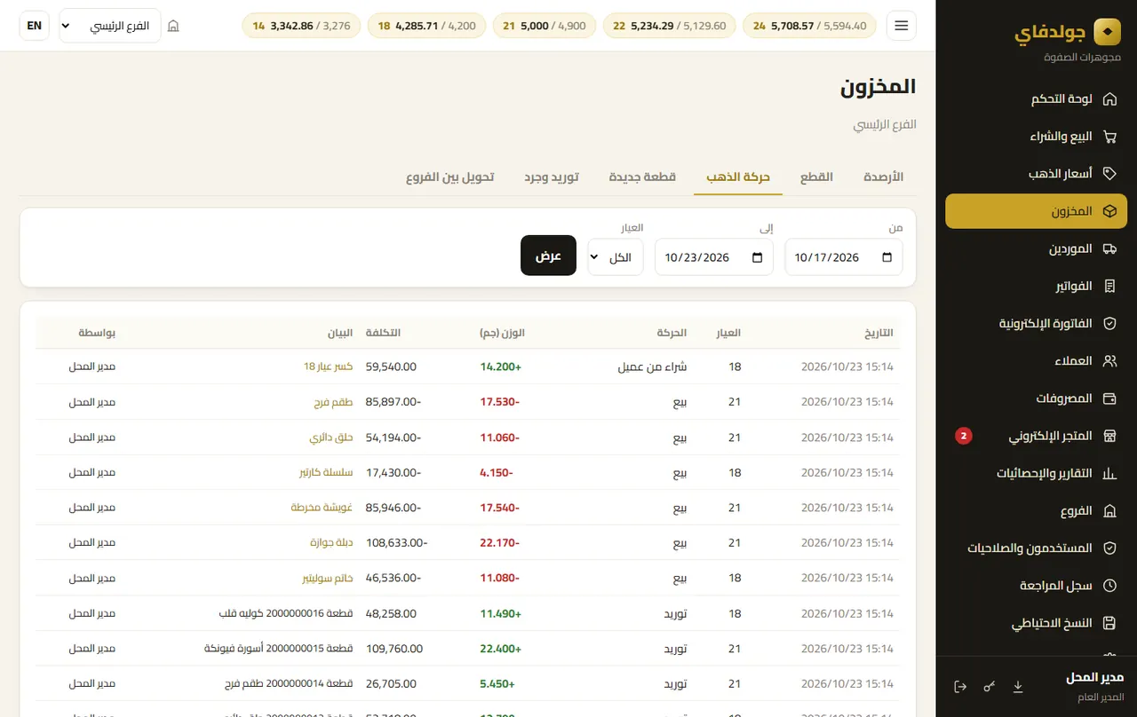This screenshot has width=1137, height=717.
Task: Click the box icon beside المخزون
Action: 1109,212
